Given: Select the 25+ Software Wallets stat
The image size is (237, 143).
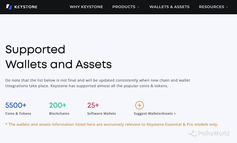Looking at the screenshot, I should [102, 109].
